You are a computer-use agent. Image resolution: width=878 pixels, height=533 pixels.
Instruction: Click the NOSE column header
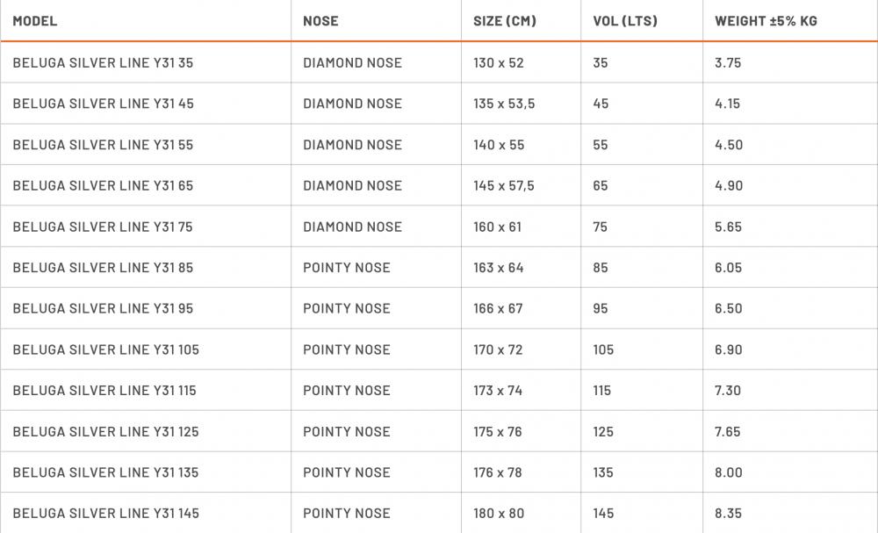(x=320, y=20)
